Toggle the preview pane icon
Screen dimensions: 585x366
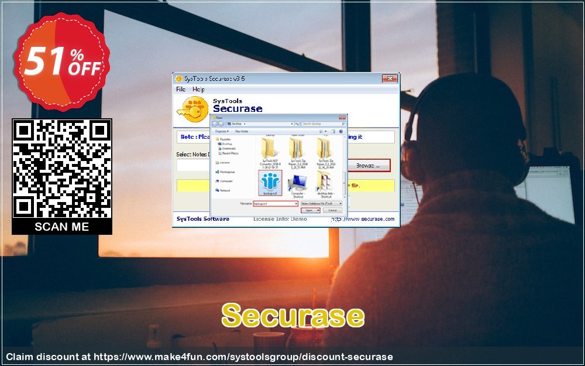pyautogui.click(x=333, y=131)
